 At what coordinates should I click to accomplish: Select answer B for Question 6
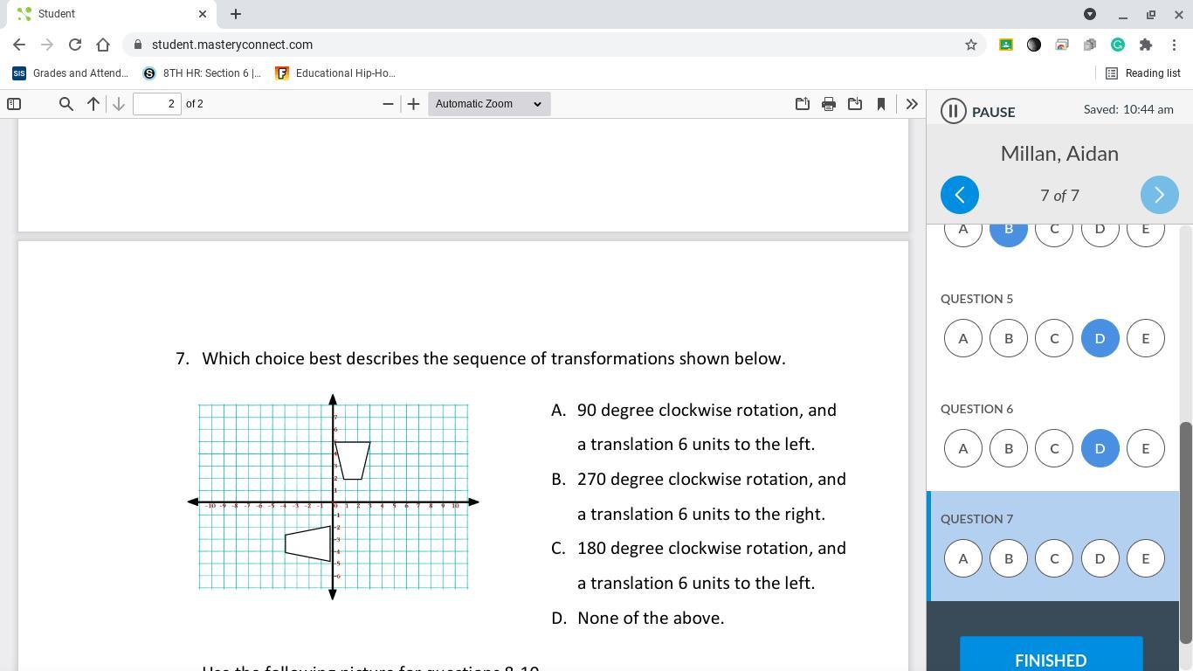coord(1009,448)
